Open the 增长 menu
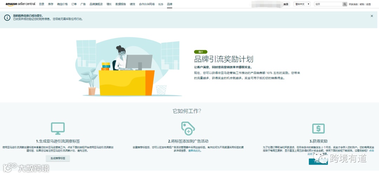Viewport: 379px width, 175px height. click(x=109, y=4)
